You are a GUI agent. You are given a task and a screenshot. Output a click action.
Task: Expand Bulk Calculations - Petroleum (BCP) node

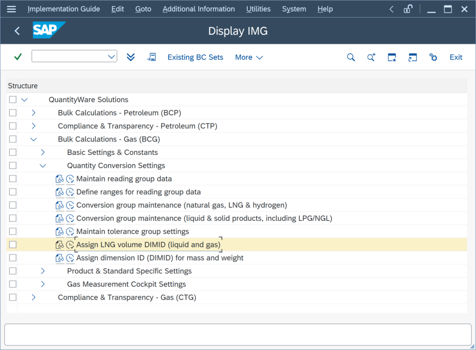[33, 113]
